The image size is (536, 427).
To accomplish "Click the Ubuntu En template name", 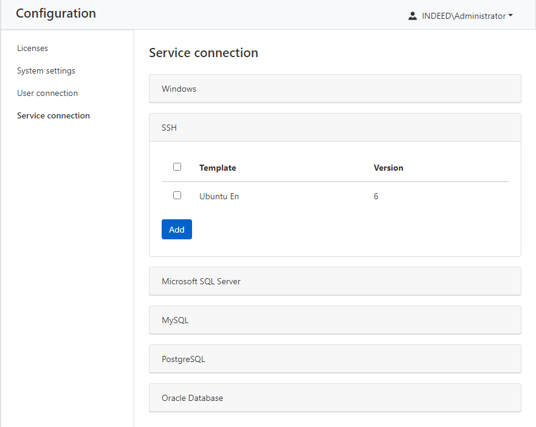I will [219, 196].
